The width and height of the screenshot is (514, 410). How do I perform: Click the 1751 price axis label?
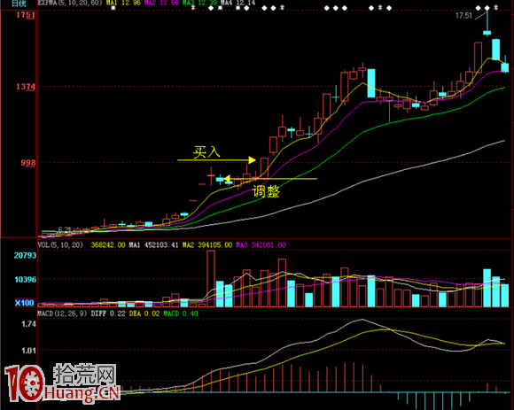[25, 15]
